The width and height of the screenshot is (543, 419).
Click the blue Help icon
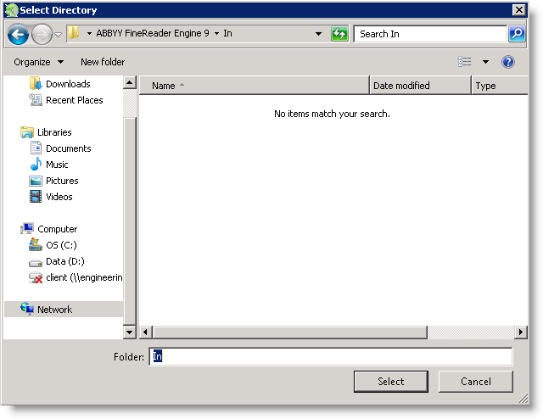507,62
